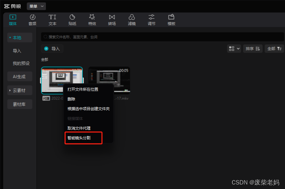The height and width of the screenshot is (189, 285).
Task: Open the 转场 transitions tab
Action: [x=112, y=20]
